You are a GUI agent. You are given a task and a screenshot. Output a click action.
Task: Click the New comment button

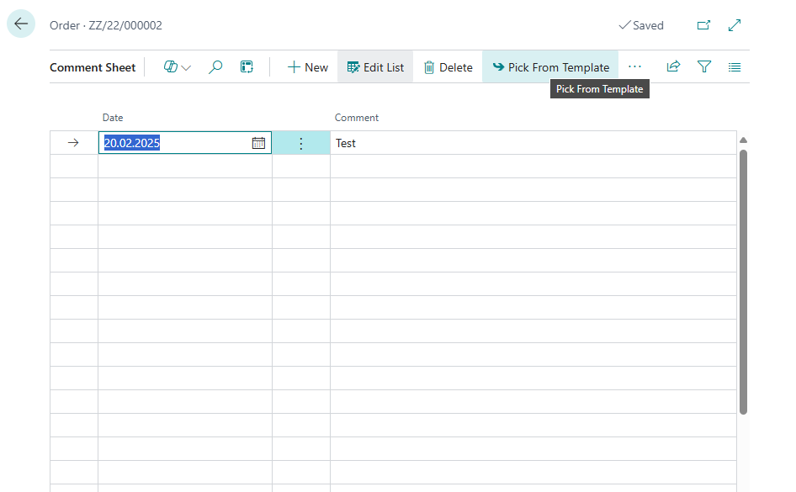[x=307, y=67]
